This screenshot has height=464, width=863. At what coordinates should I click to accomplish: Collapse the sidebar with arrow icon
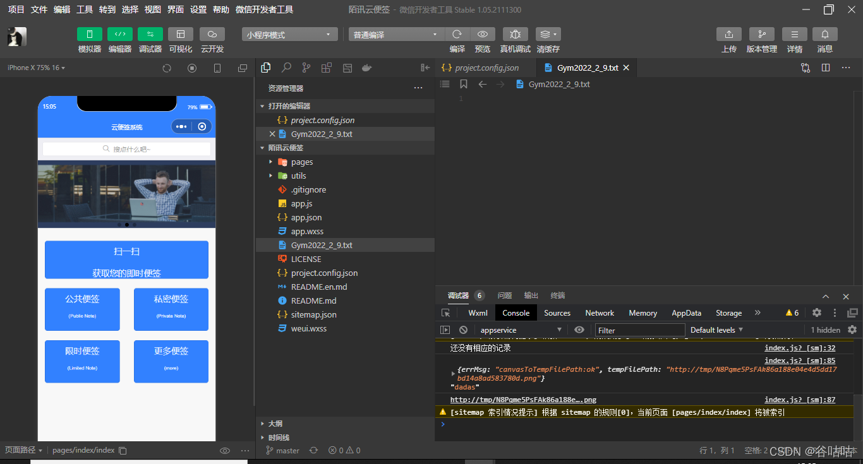click(x=425, y=68)
